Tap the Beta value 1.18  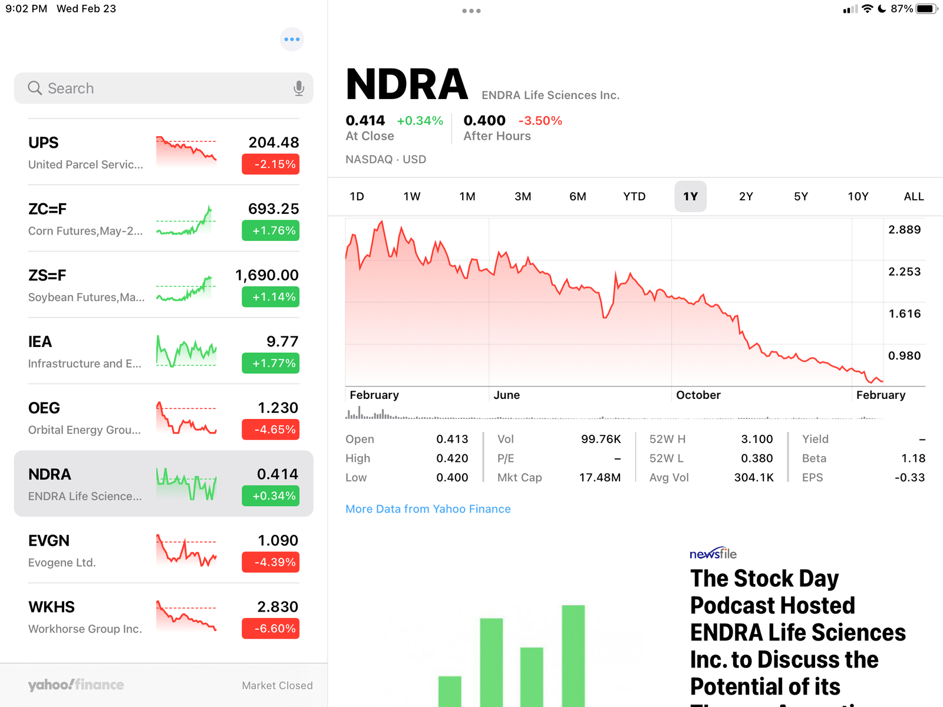[x=914, y=458]
